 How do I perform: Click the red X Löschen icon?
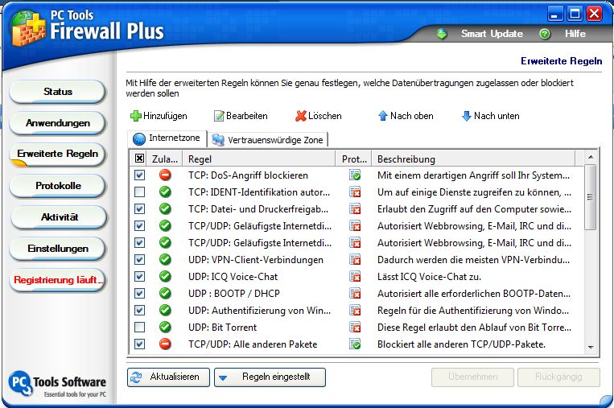point(301,116)
